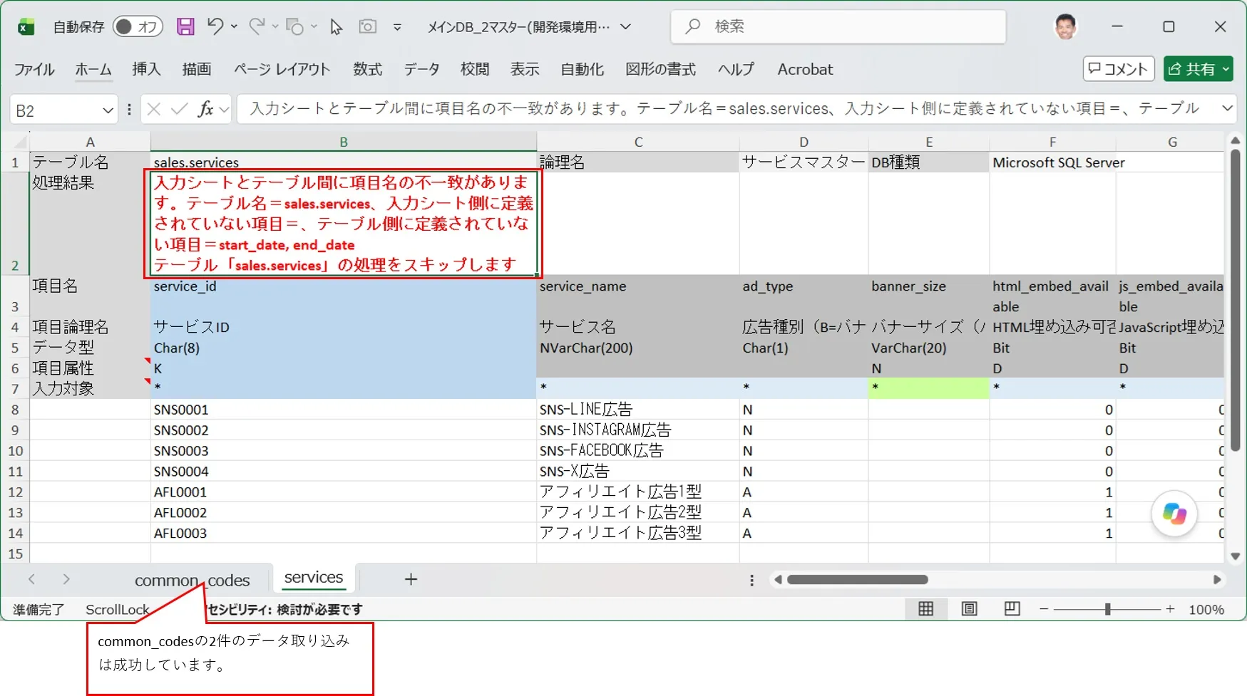Image resolution: width=1247 pixels, height=696 pixels.
Task: Open the ファイル menu tab
Action: click(x=34, y=69)
